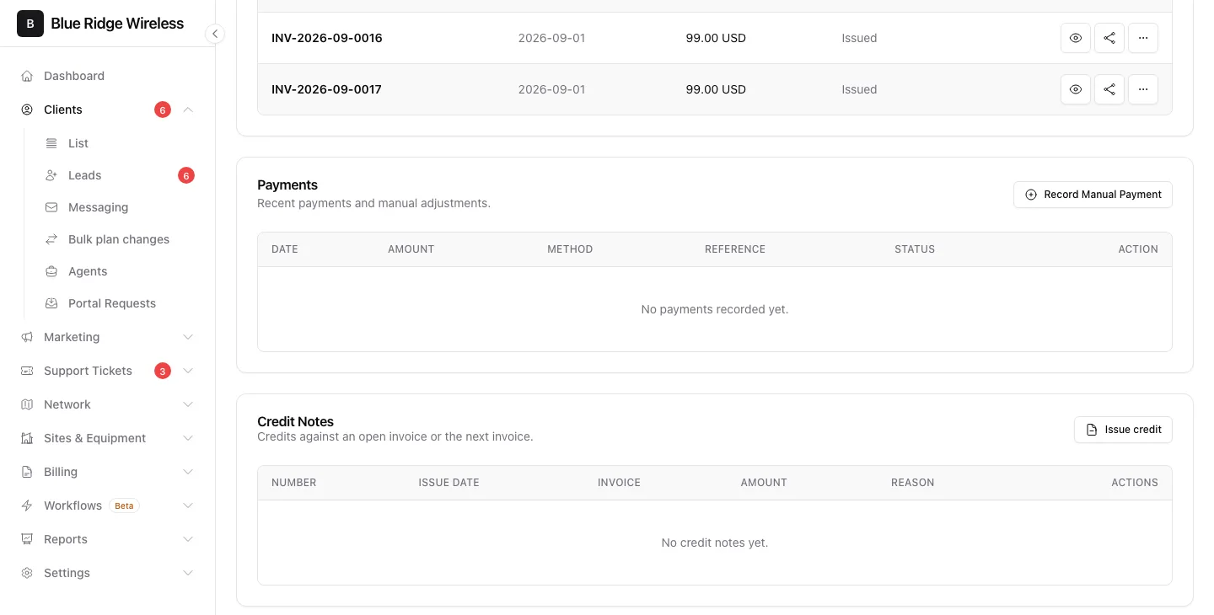
Task: Click the 'No payments recorded yet.' message
Action: 715,309
